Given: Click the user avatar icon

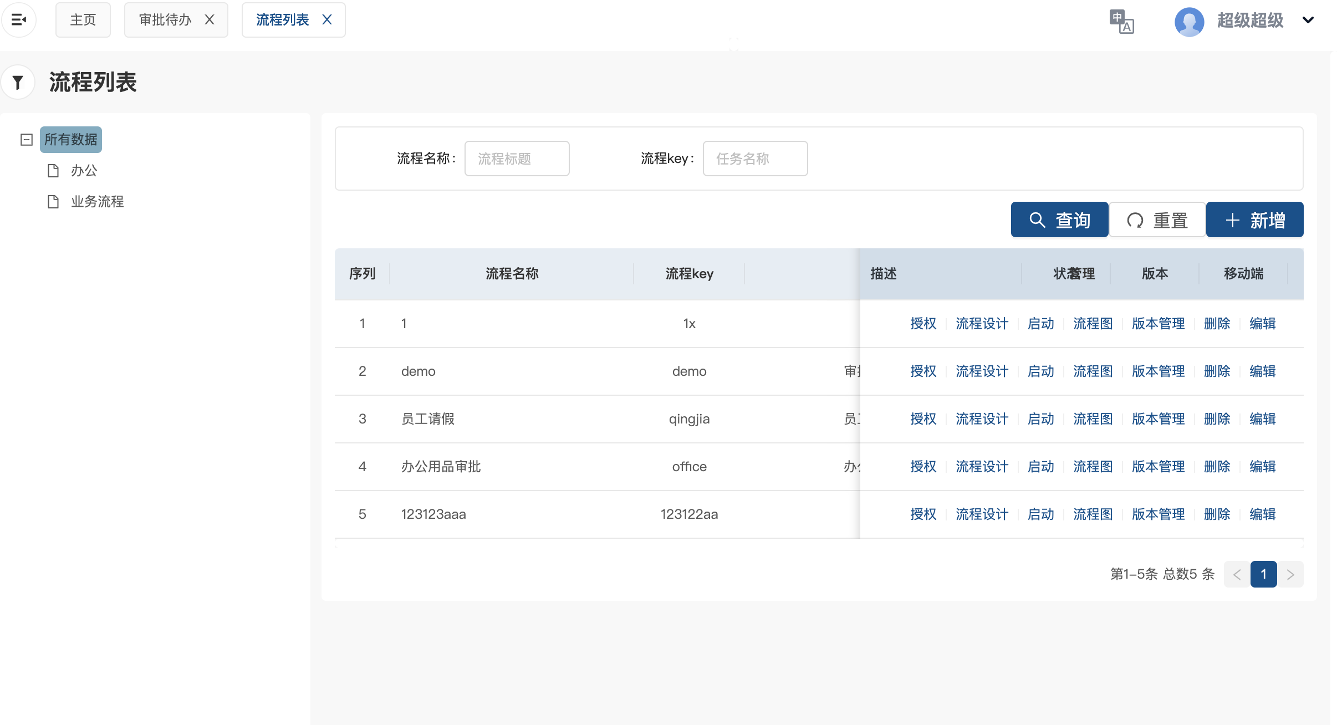Looking at the screenshot, I should [x=1189, y=22].
